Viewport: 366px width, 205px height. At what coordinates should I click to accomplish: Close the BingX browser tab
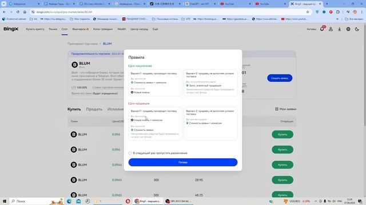point(320,4)
